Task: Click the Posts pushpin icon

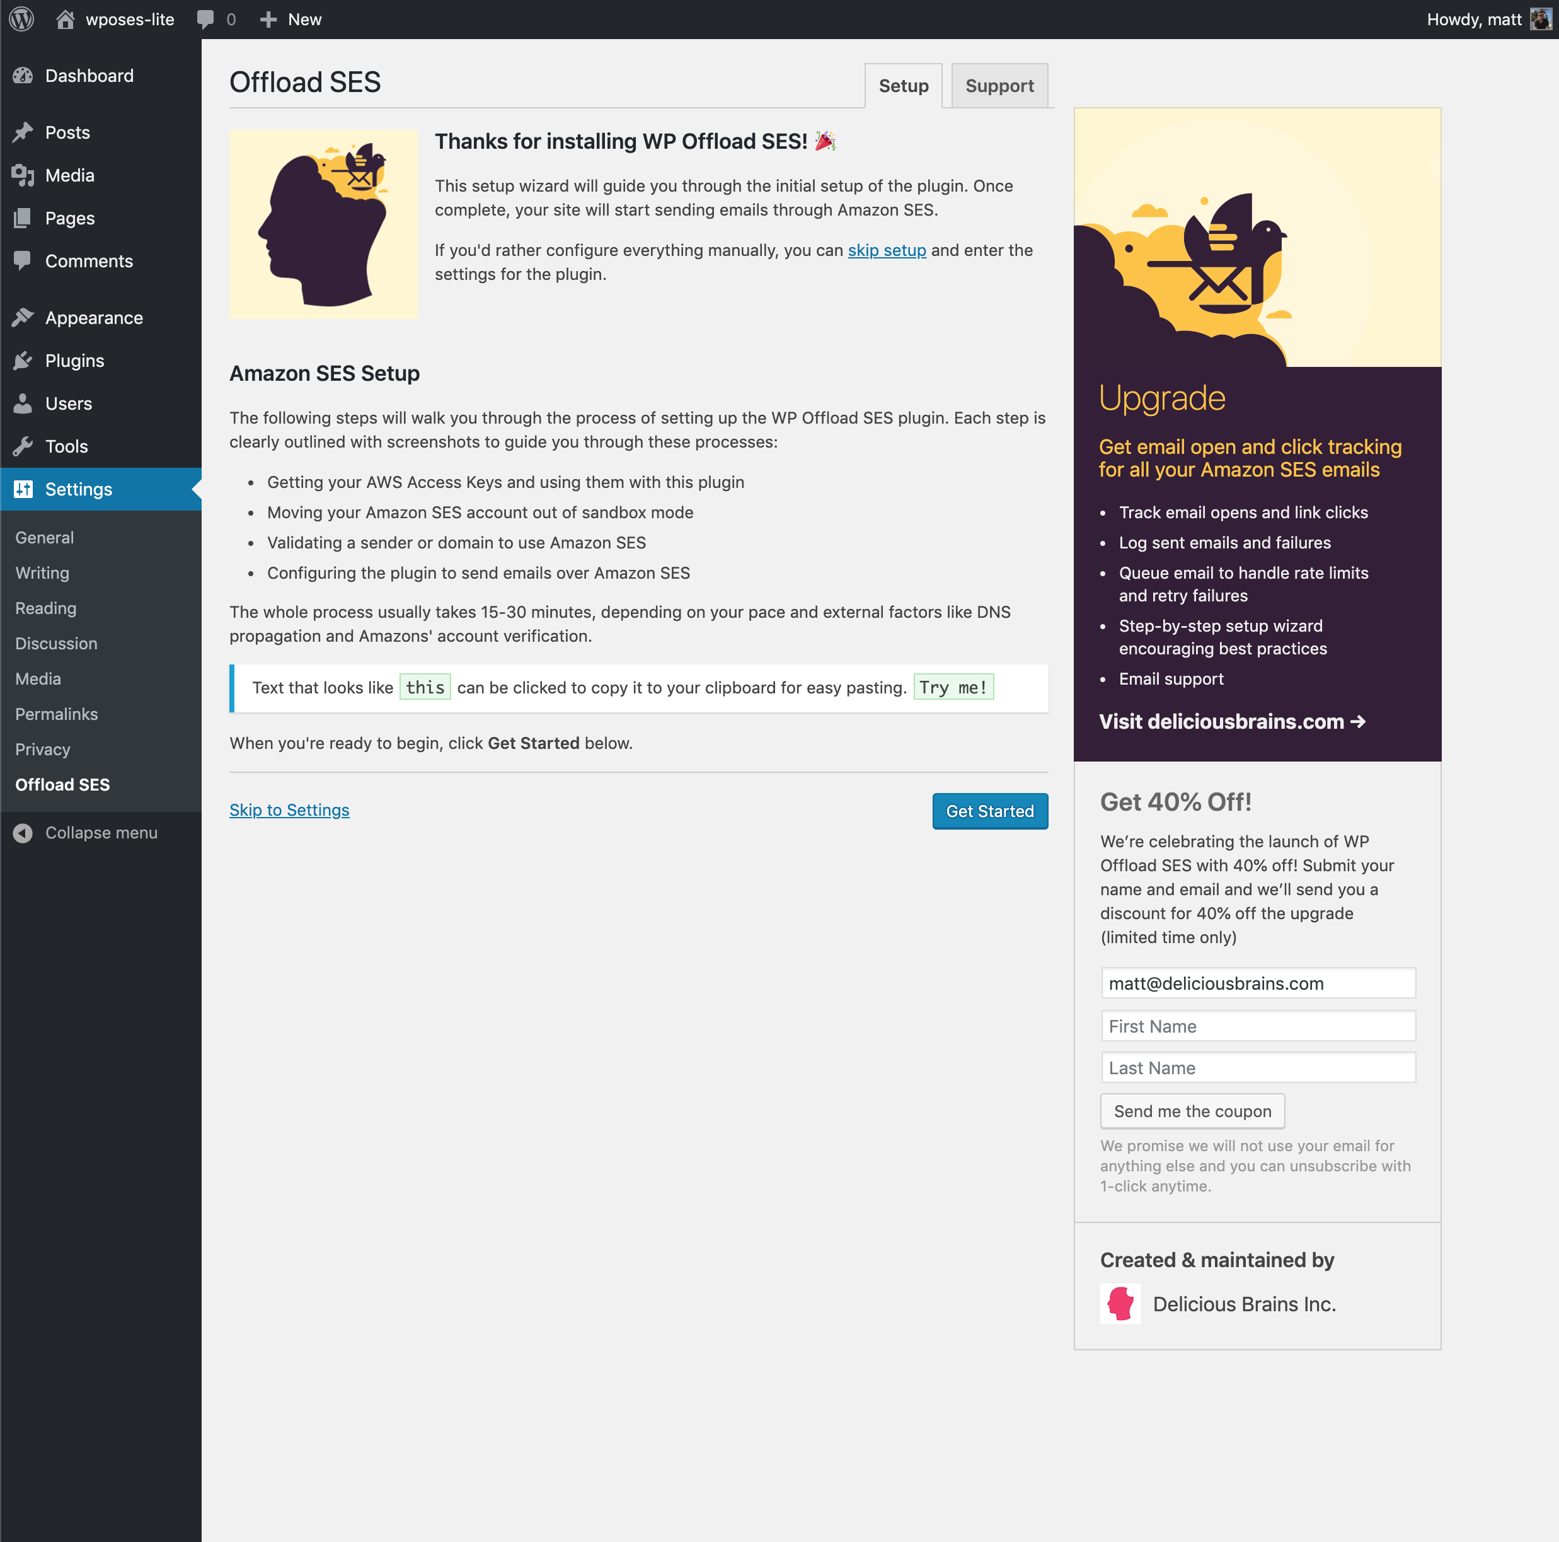Action: 23,132
